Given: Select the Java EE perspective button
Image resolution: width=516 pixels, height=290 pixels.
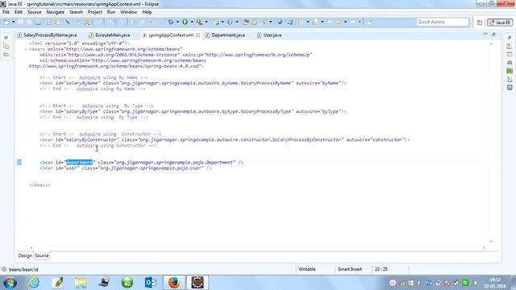Looking at the screenshot, I should coord(500,23).
